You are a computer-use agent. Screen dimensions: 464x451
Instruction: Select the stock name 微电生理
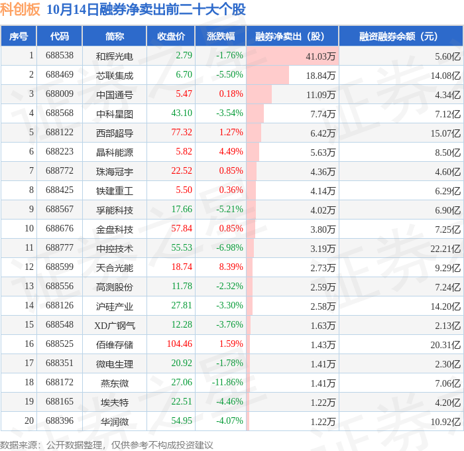115,364
